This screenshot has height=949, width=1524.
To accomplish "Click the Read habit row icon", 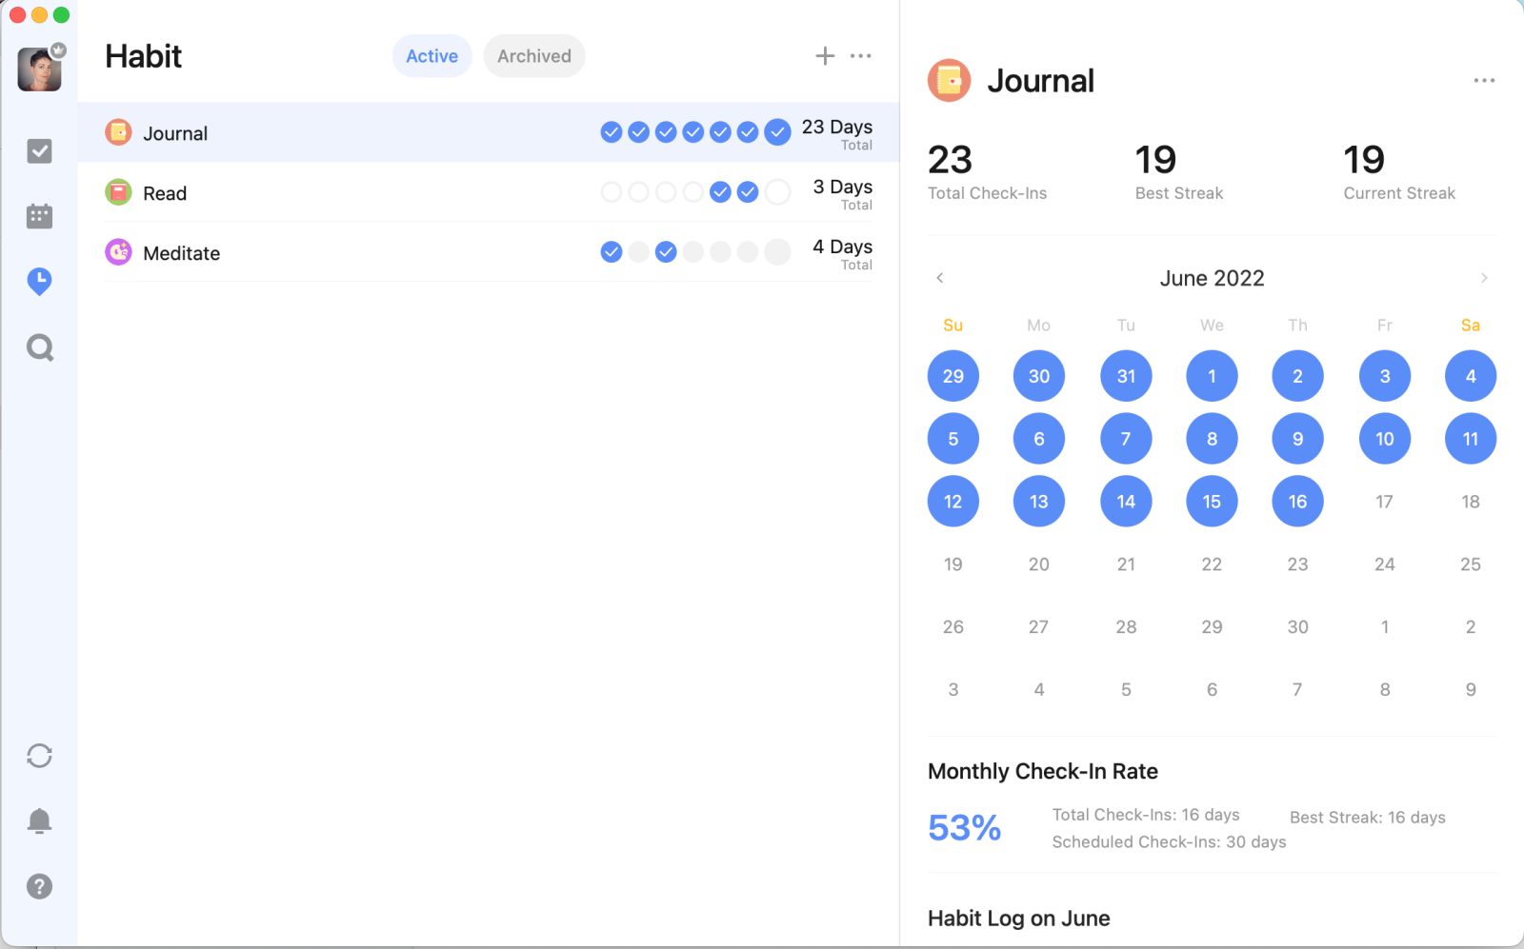I will coord(118,192).
